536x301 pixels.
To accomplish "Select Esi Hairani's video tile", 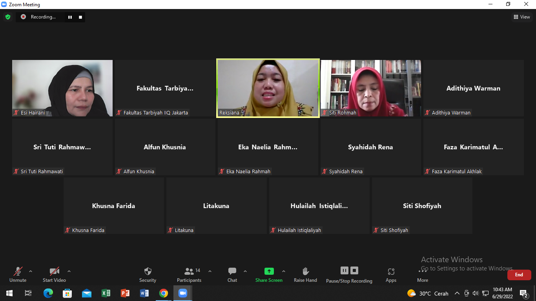I will point(62,88).
